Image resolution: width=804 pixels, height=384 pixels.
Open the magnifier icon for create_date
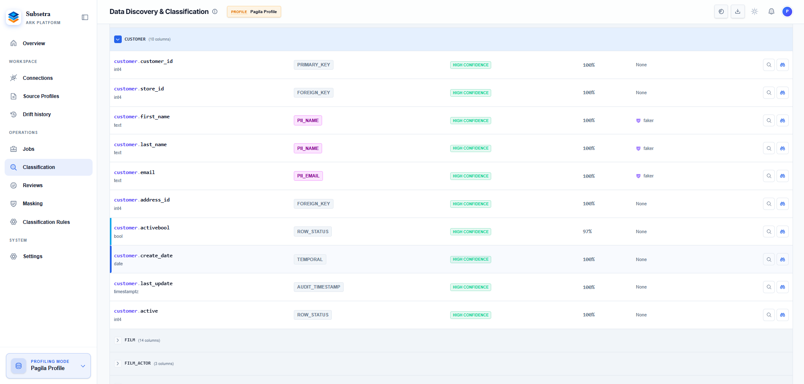point(769,259)
